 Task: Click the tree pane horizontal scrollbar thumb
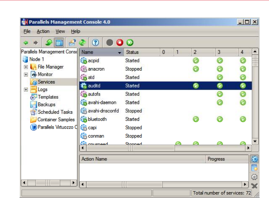click(x=48, y=183)
